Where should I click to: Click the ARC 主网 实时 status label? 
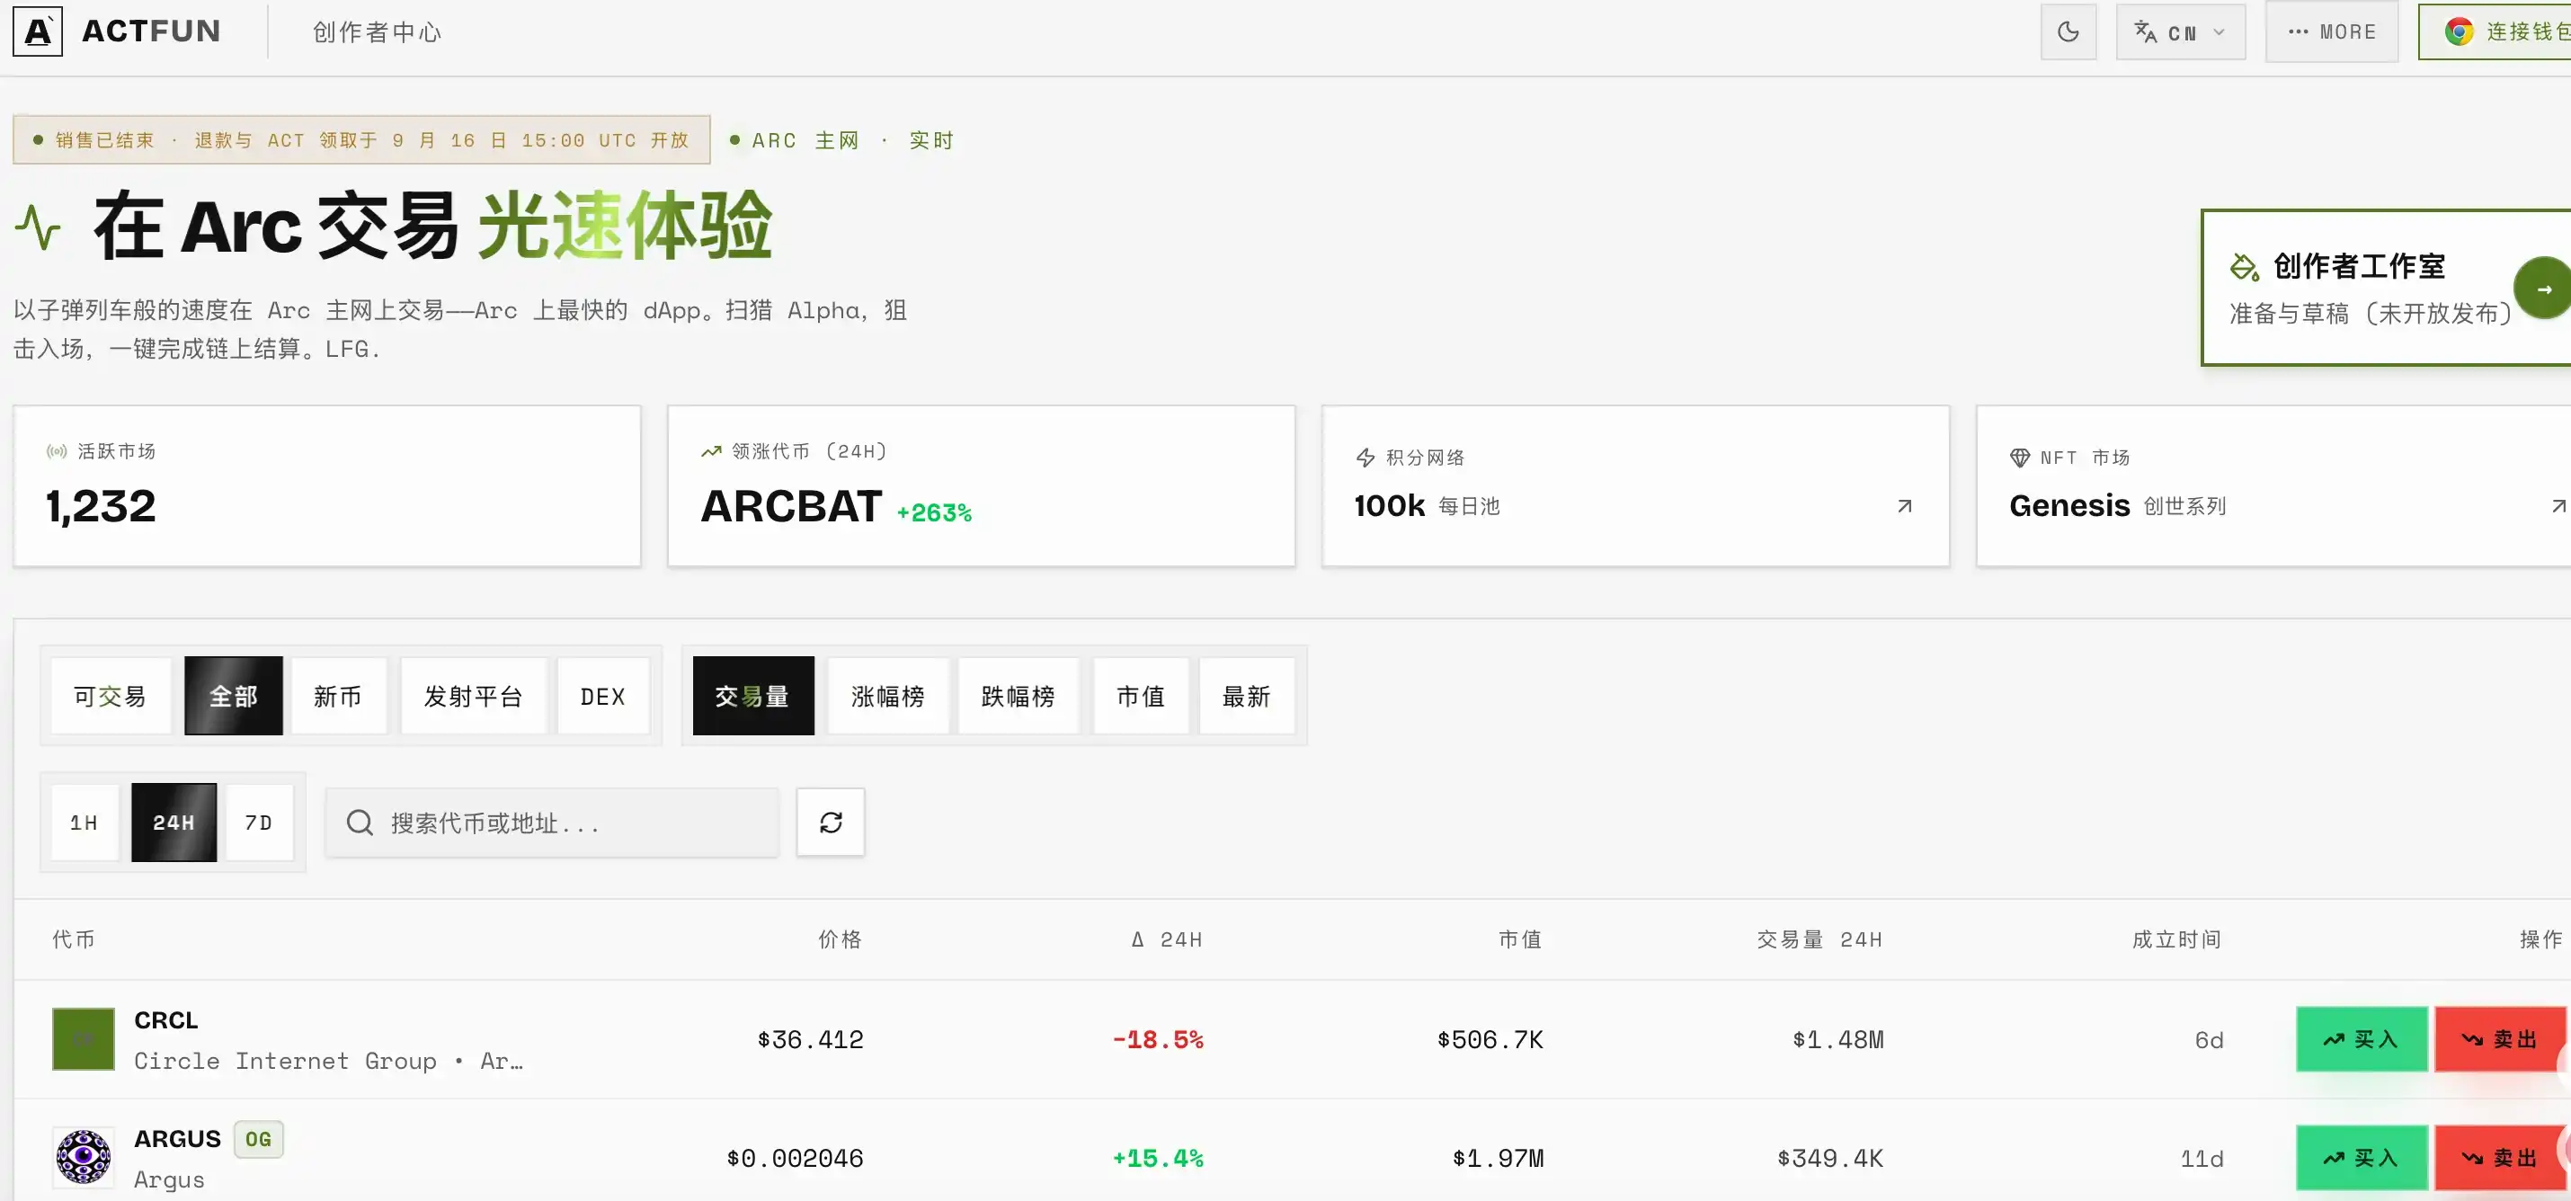click(x=842, y=139)
